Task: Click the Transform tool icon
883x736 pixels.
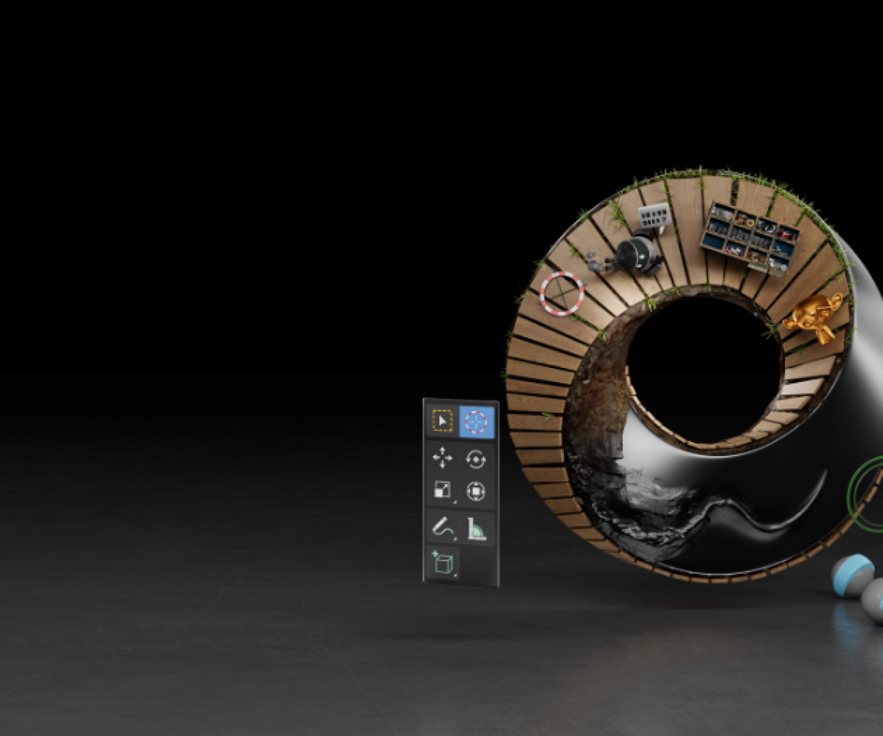Action: click(x=476, y=491)
